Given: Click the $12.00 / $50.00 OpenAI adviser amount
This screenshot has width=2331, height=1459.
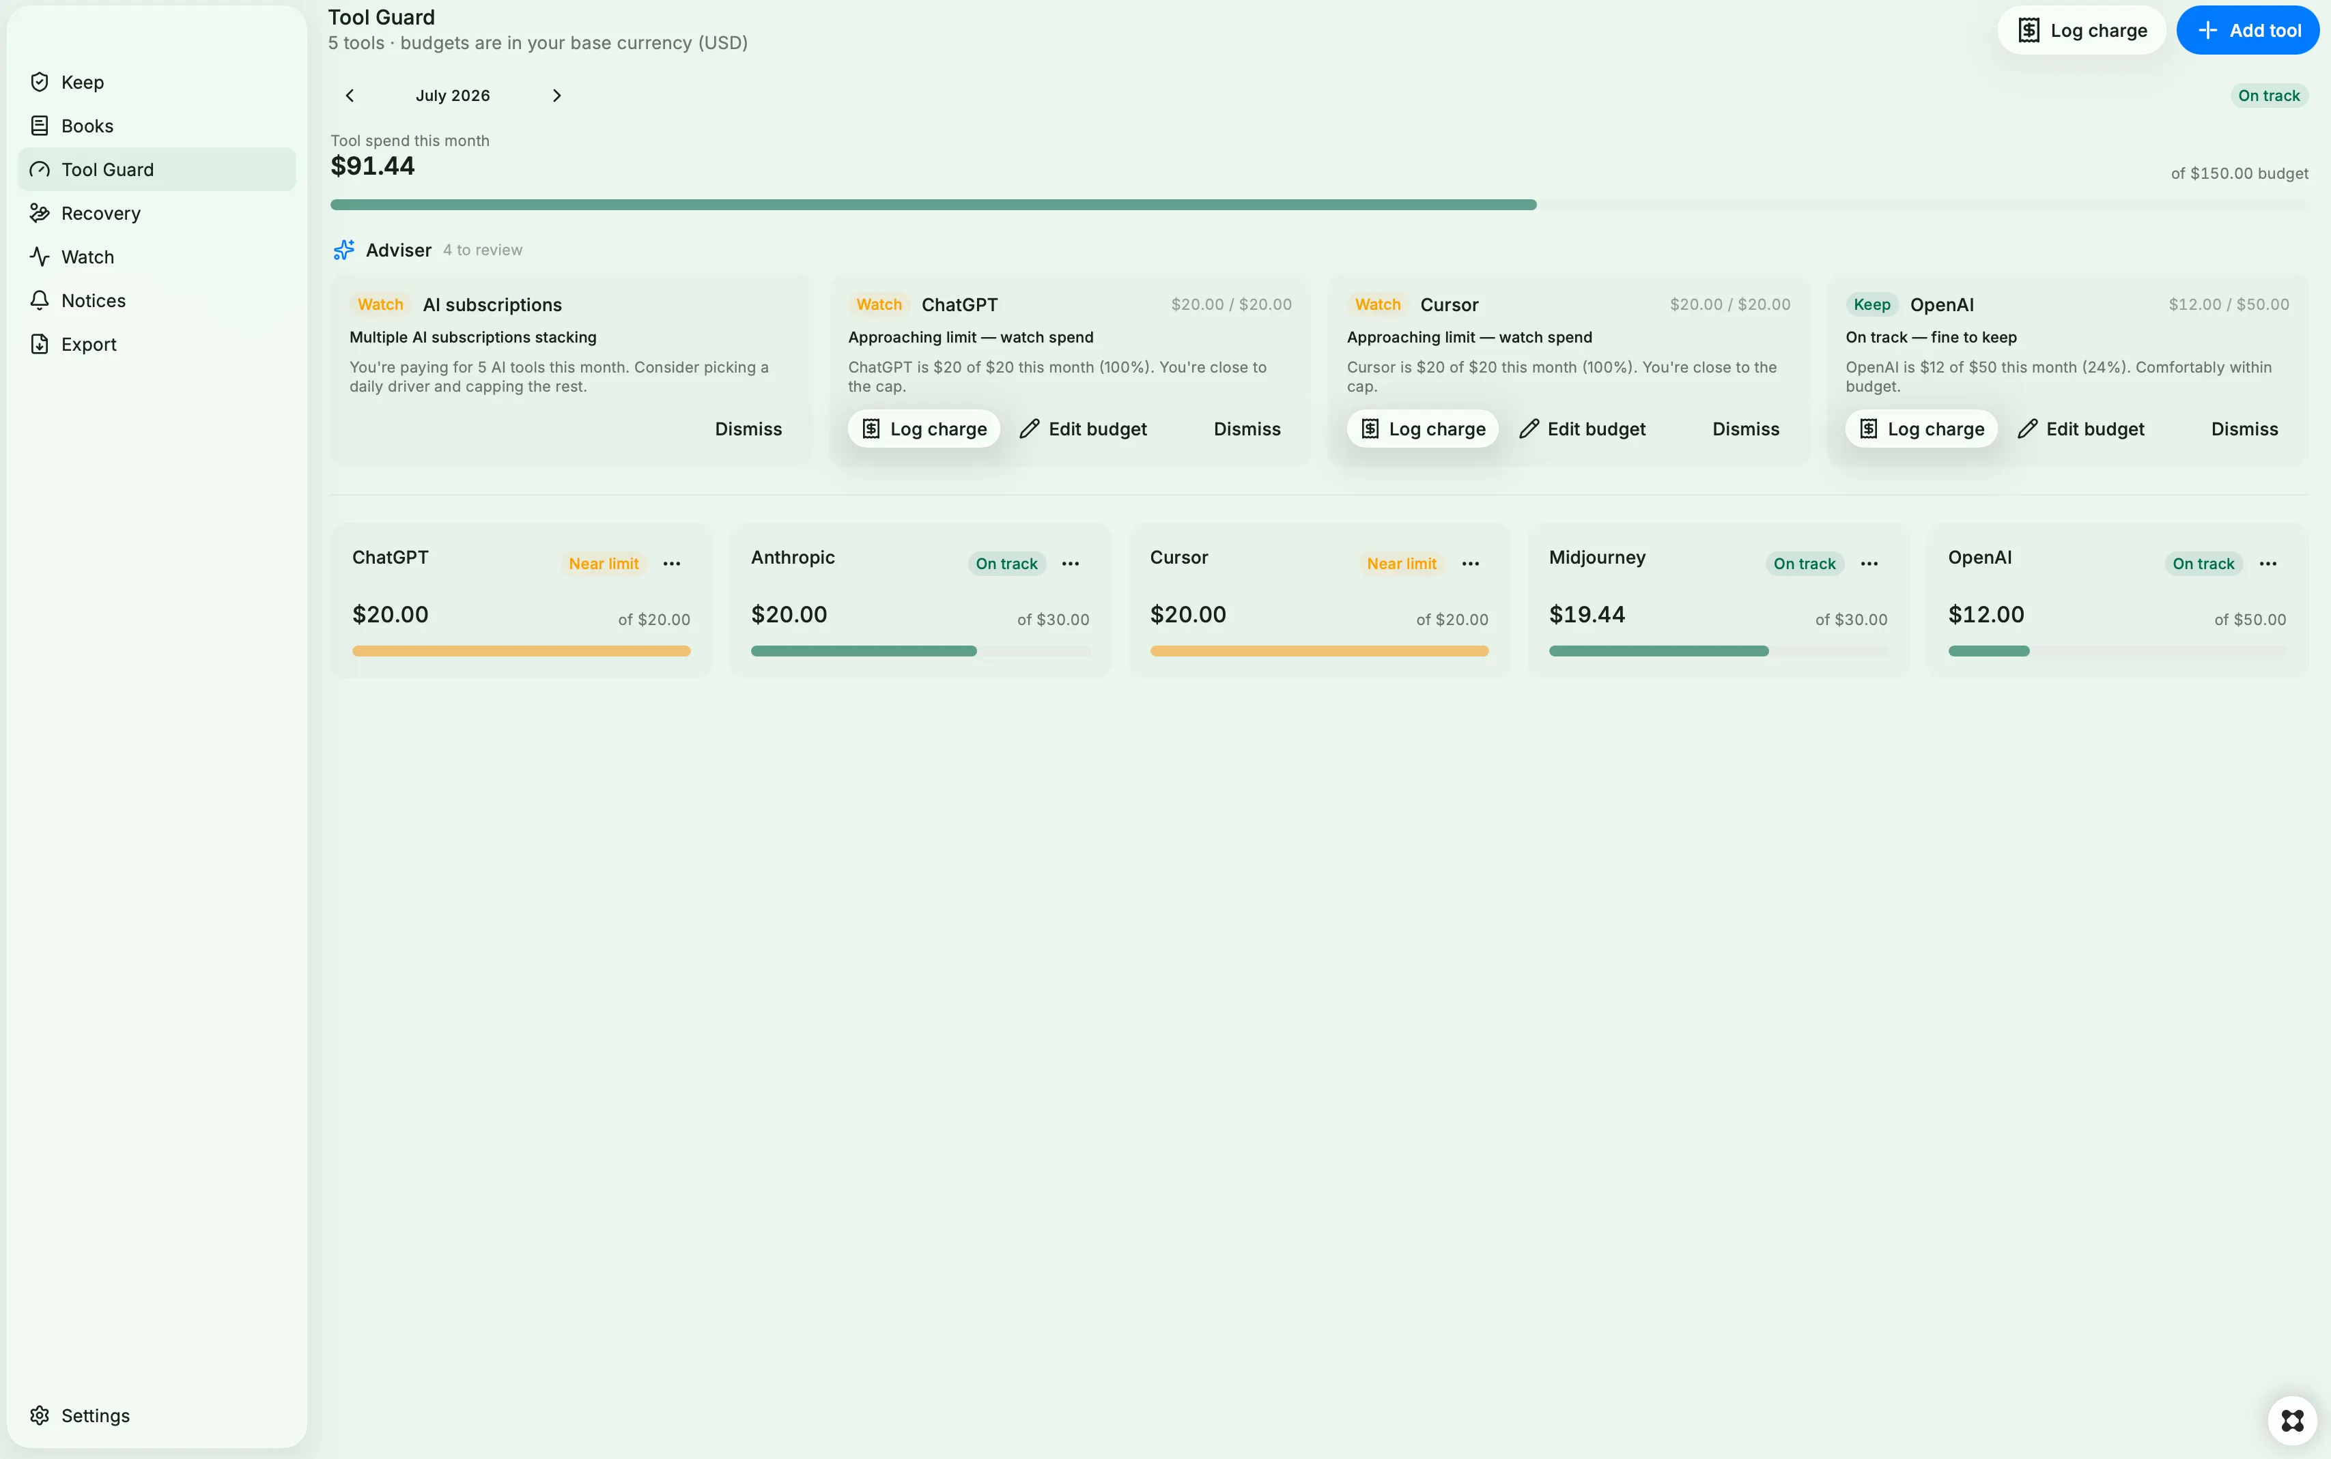Looking at the screenshot, I should (x=2229, y=305).
